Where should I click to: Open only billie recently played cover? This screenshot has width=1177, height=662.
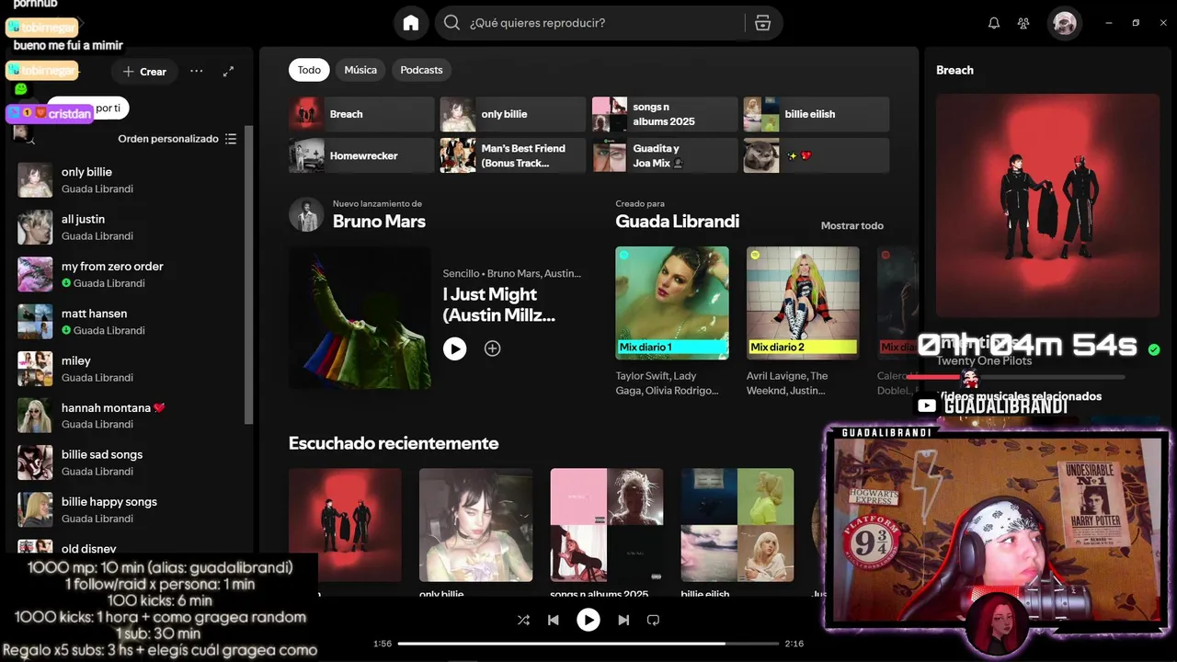click(x=475, y=525)
